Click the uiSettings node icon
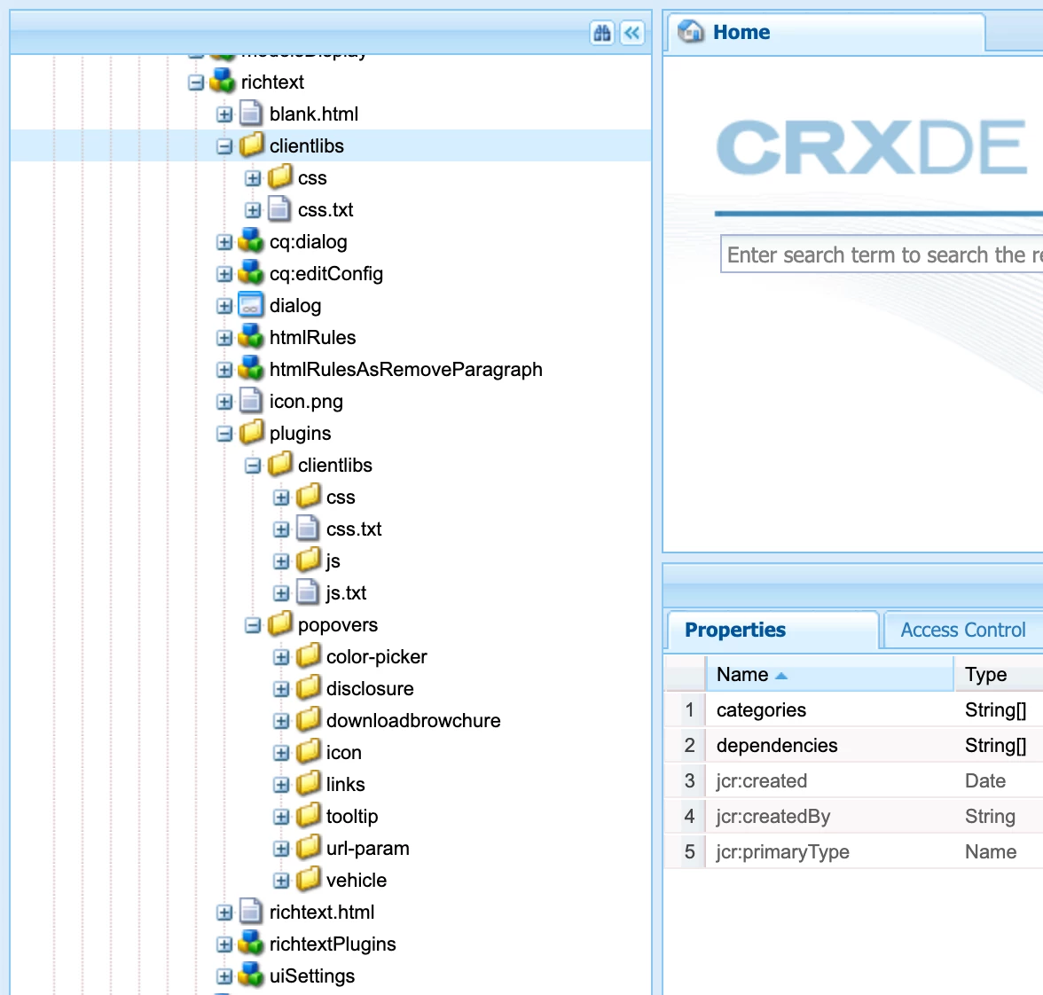Screen dimensions: 1043x995 (251, 975)
